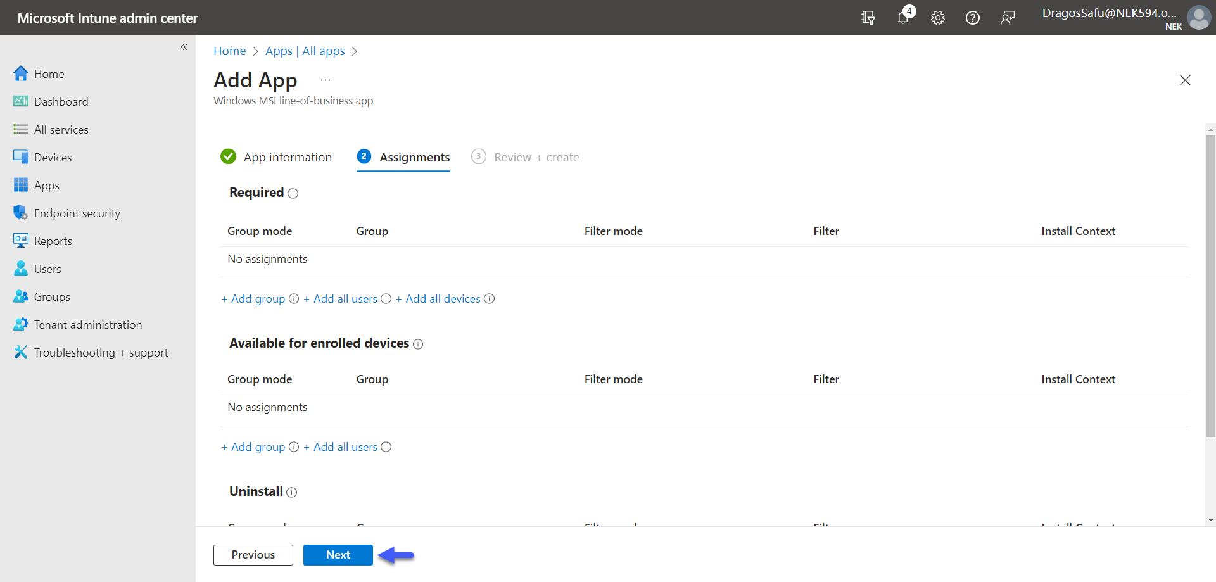Add group under Available for enrolled devices

click(253, 447)
